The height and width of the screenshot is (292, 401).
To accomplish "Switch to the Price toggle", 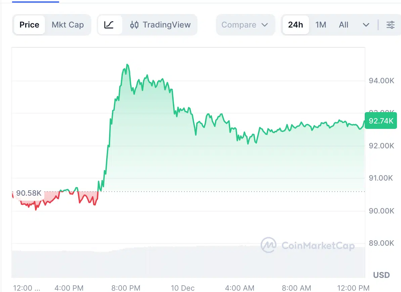I will [29, 25].
